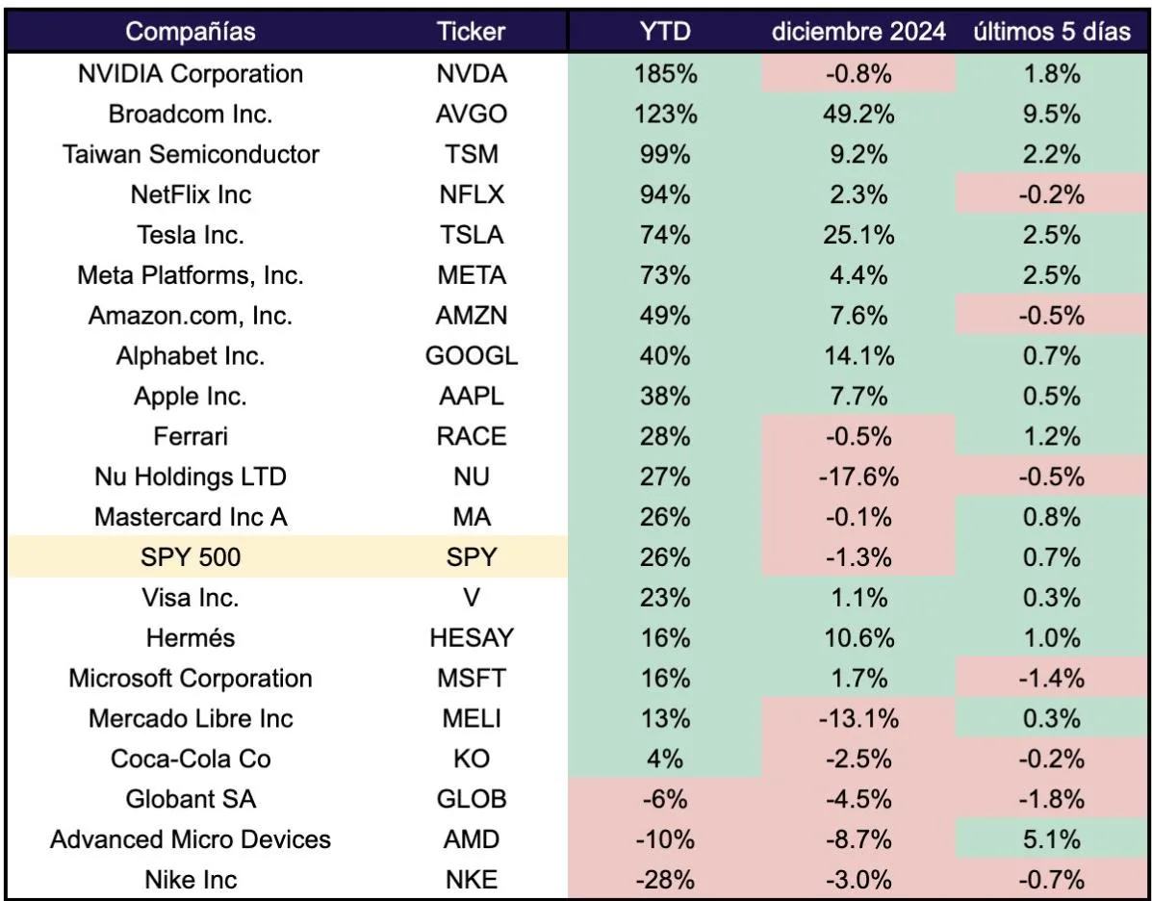Click Nike's -28% YTD cell
Image resolution: width=1152 pixels, height=901 pixels.
pyautogui.click(x=665, y=879)
